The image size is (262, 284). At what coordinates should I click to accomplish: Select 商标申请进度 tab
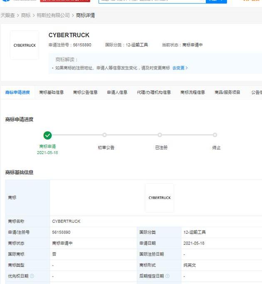17,92
